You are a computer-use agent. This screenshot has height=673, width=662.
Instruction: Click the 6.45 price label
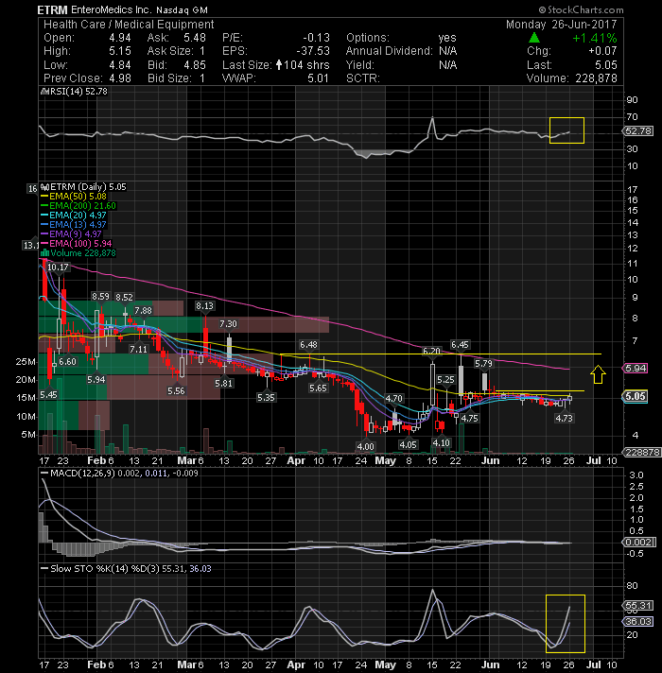pos(460,345)
